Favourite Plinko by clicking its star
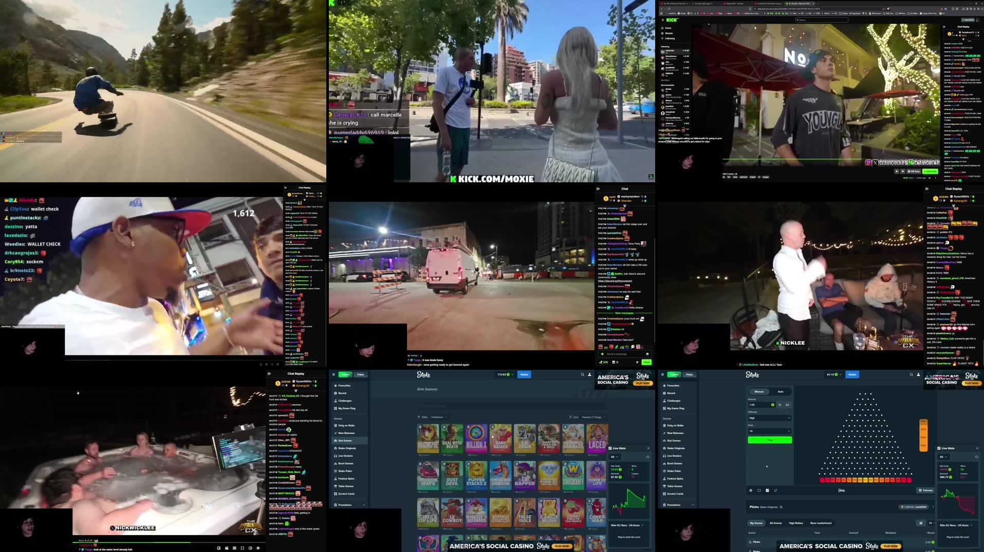Screen dimensions: 984x552 (x=781, y=507)
